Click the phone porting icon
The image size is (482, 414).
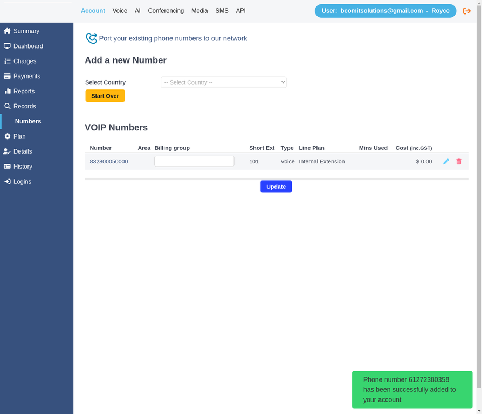(91, 38)
